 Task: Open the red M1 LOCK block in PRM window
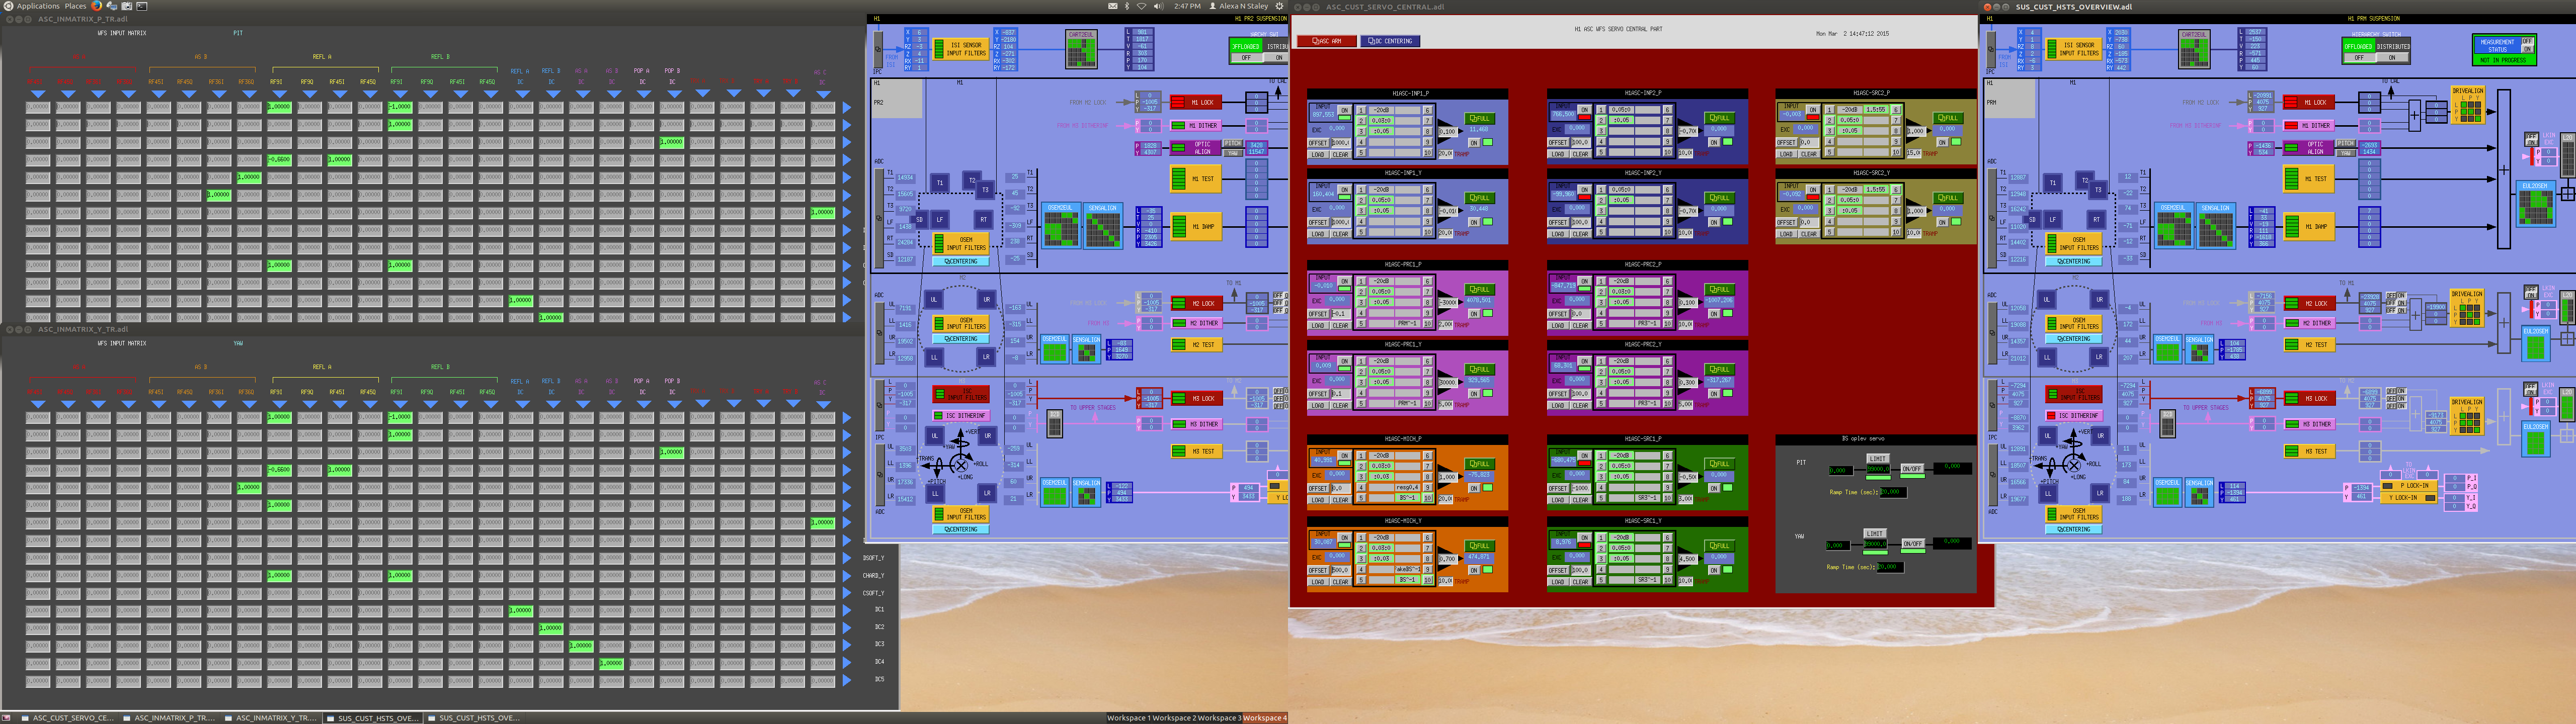(x=2310, y=102)
